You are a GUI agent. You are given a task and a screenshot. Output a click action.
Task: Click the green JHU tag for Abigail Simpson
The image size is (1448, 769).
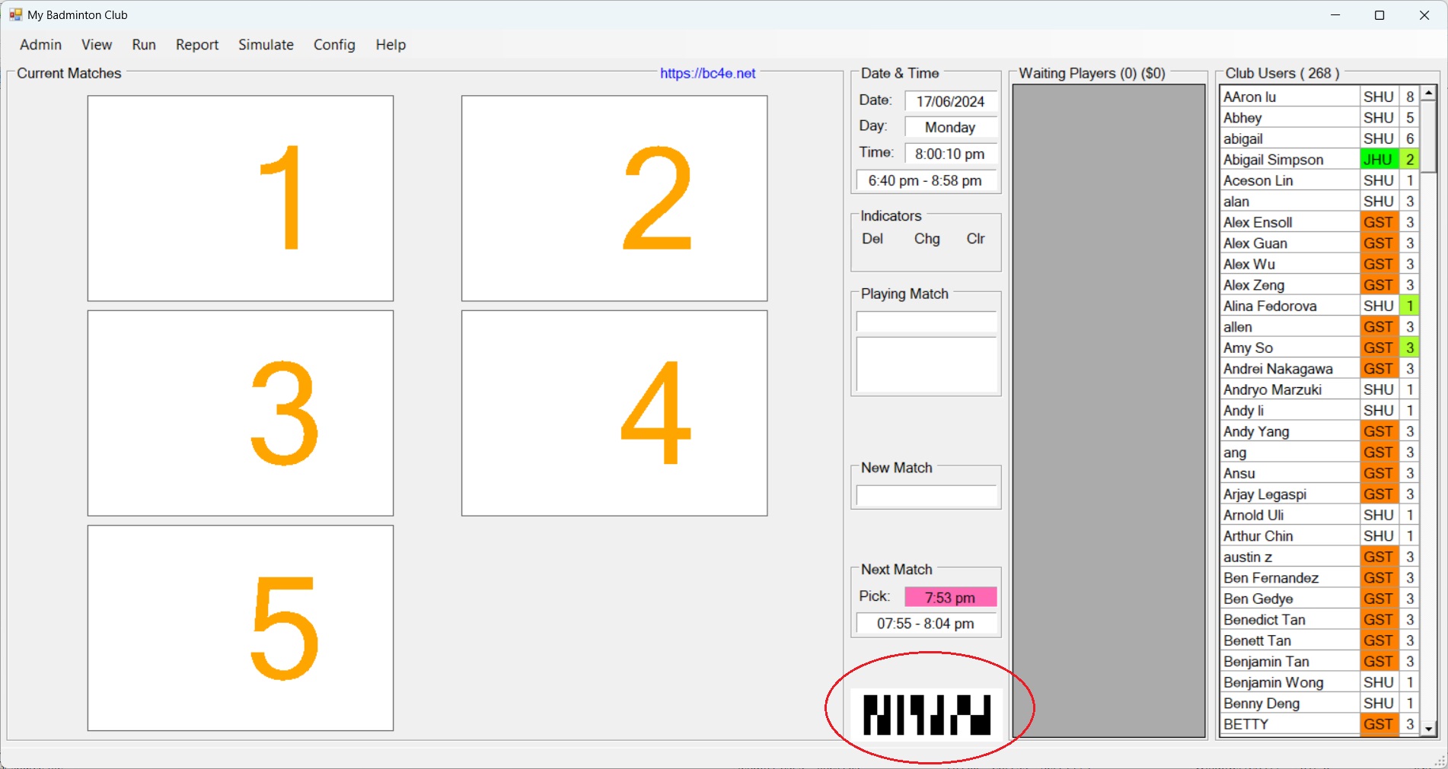click(1378, 160)
